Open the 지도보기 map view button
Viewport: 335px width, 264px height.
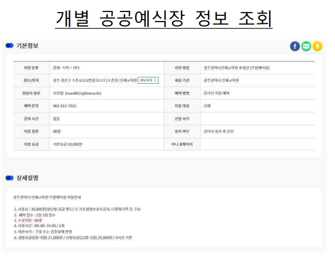pyautogui.click(x=148, y=80)
